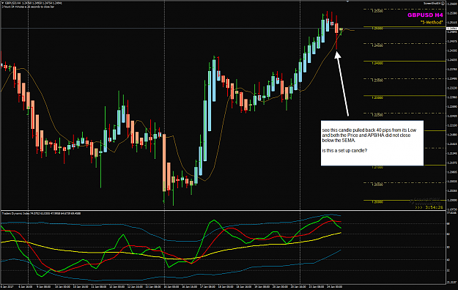Select the magenta 'GBPUSD H4' label
Image resolution: width=458 pixels, height=290 pixels.
click(x=425, y=15)
